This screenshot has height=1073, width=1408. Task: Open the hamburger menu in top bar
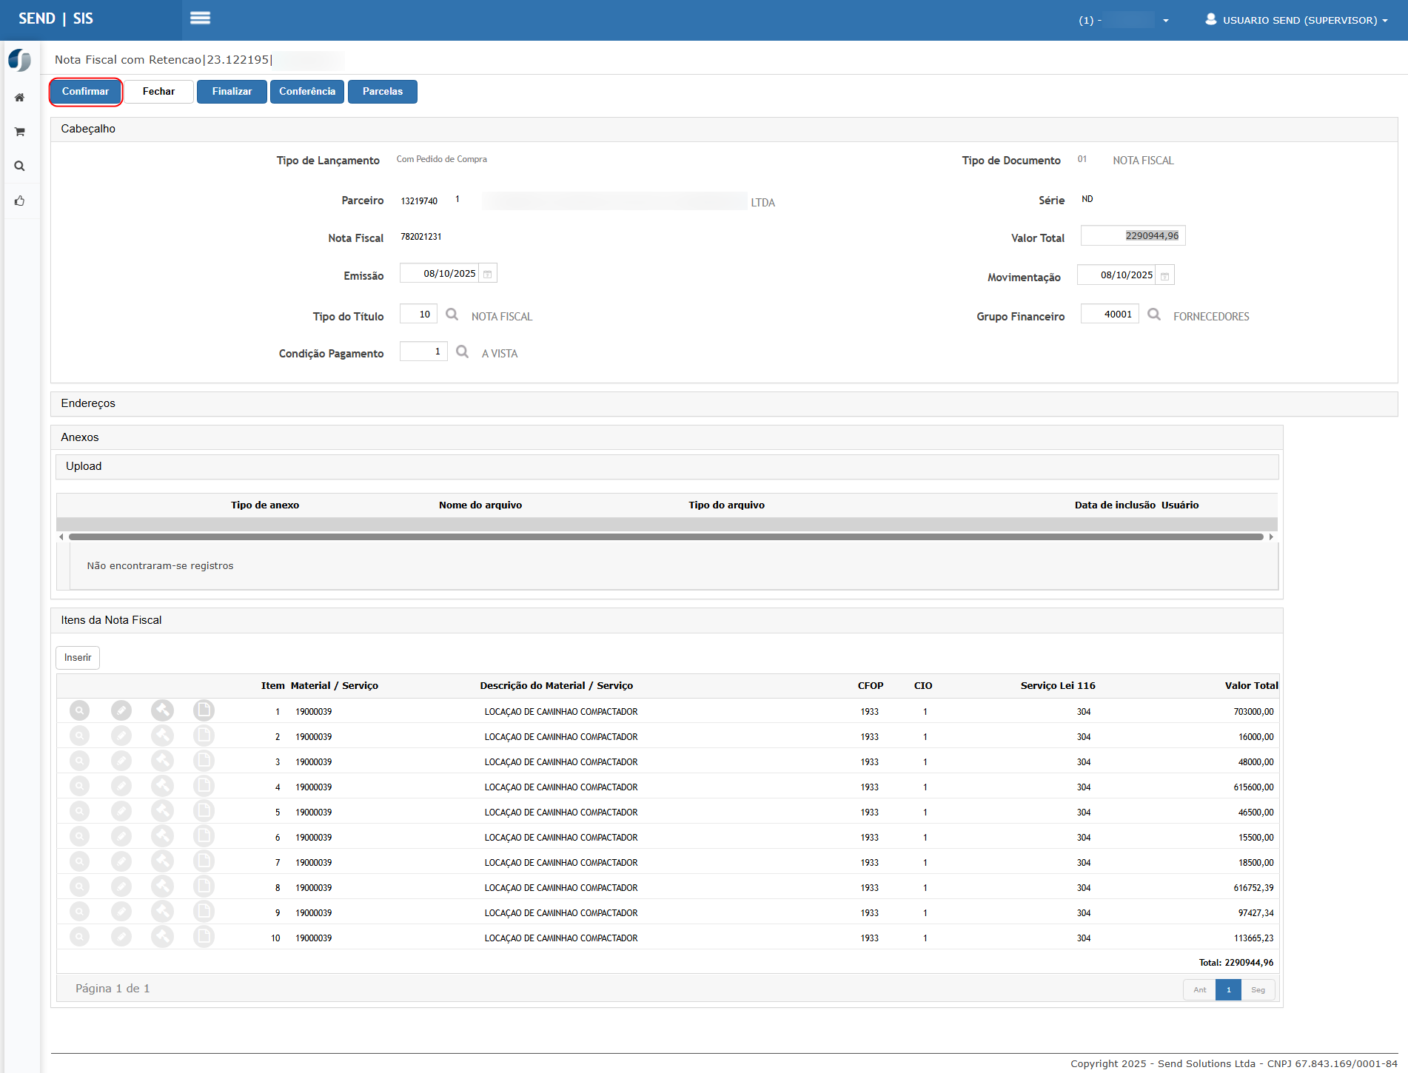(200, 18)
